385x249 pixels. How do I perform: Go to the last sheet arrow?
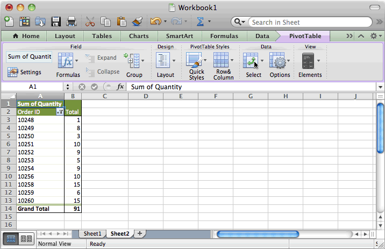[66, 233]
